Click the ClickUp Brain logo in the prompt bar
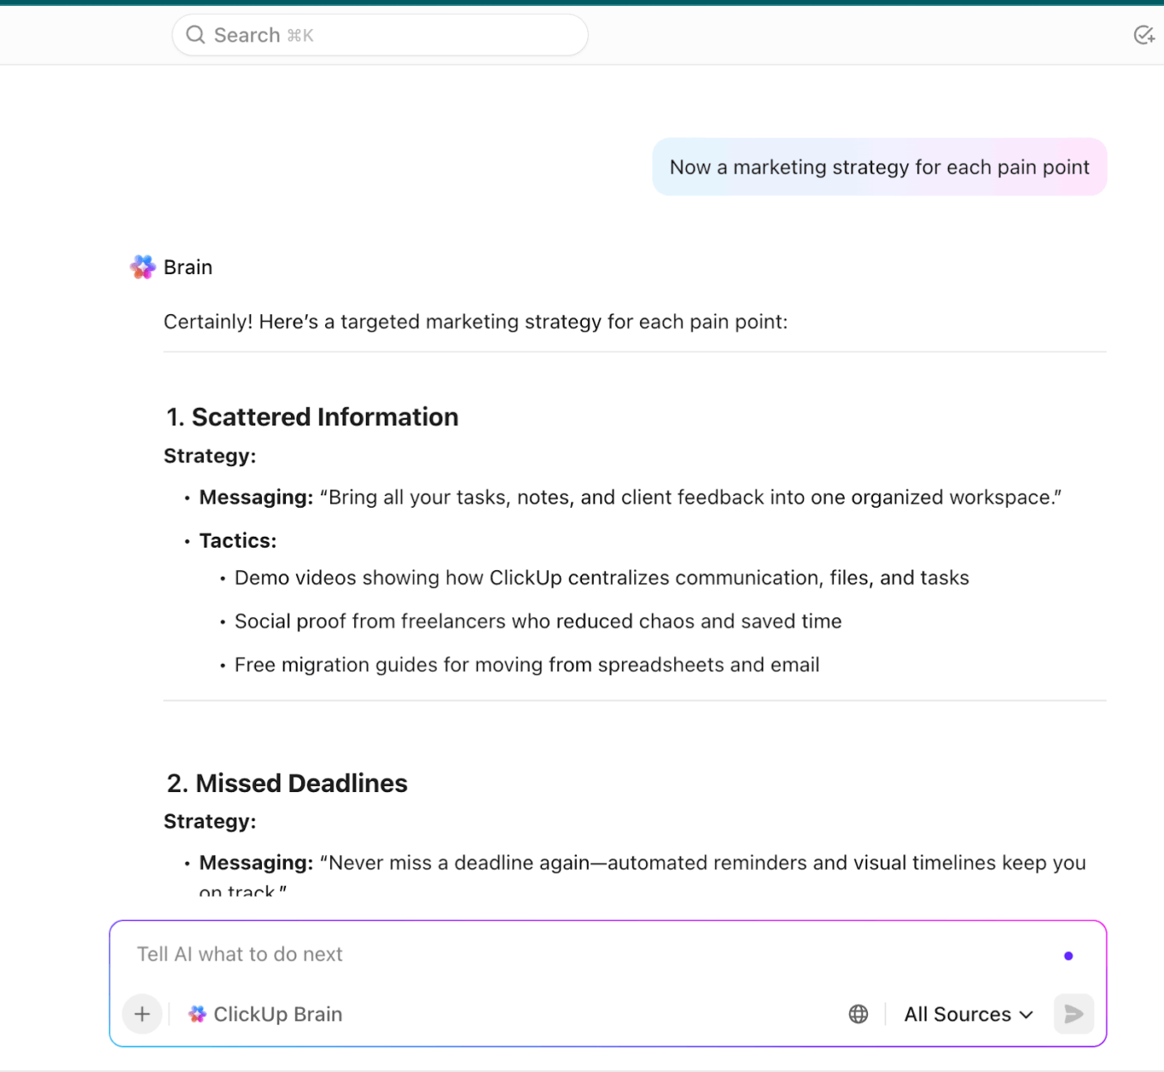Screen dimensions: 1164x1072 197,1014
